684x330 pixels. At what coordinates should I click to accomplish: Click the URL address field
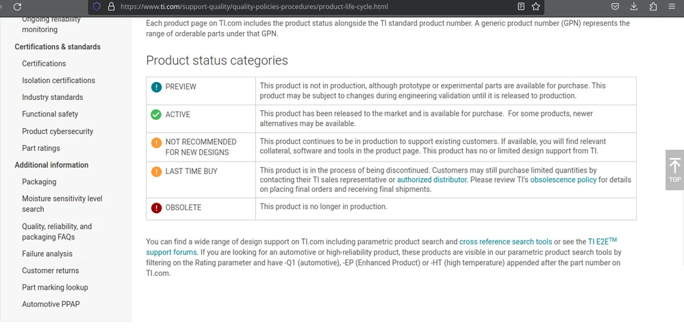pyautogui.click(x=314, y=7)
